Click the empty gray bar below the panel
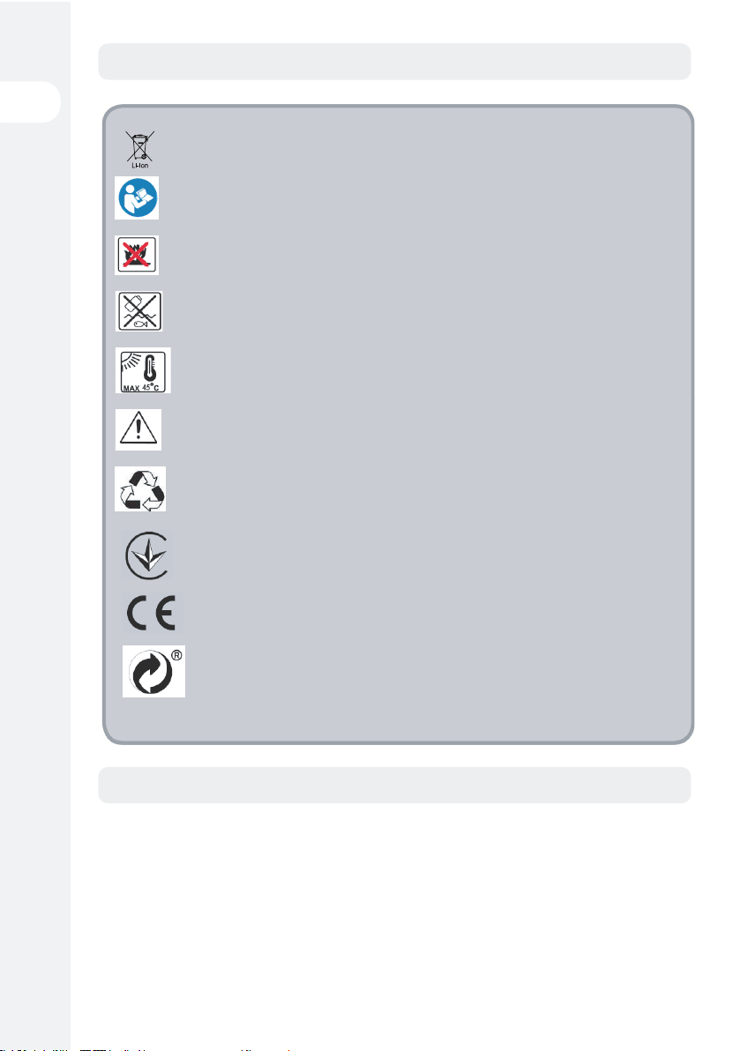This screenshot has height=1051, width=741. [394, 785]
